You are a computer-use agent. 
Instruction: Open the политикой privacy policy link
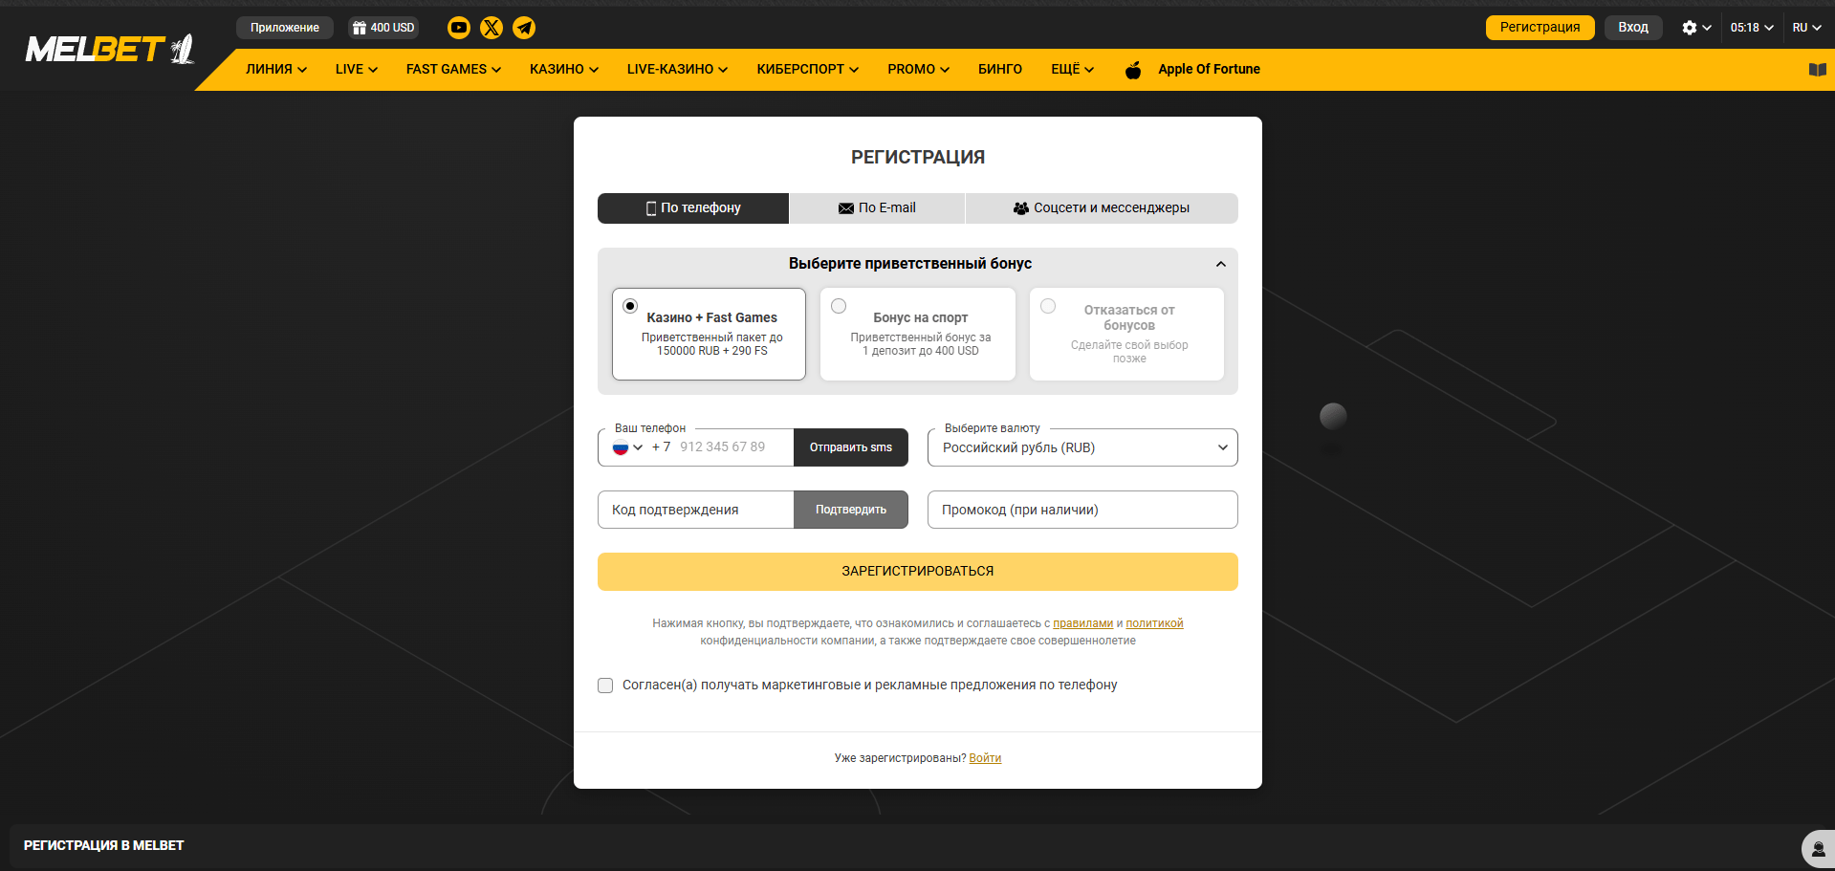tap(1154, 623)
